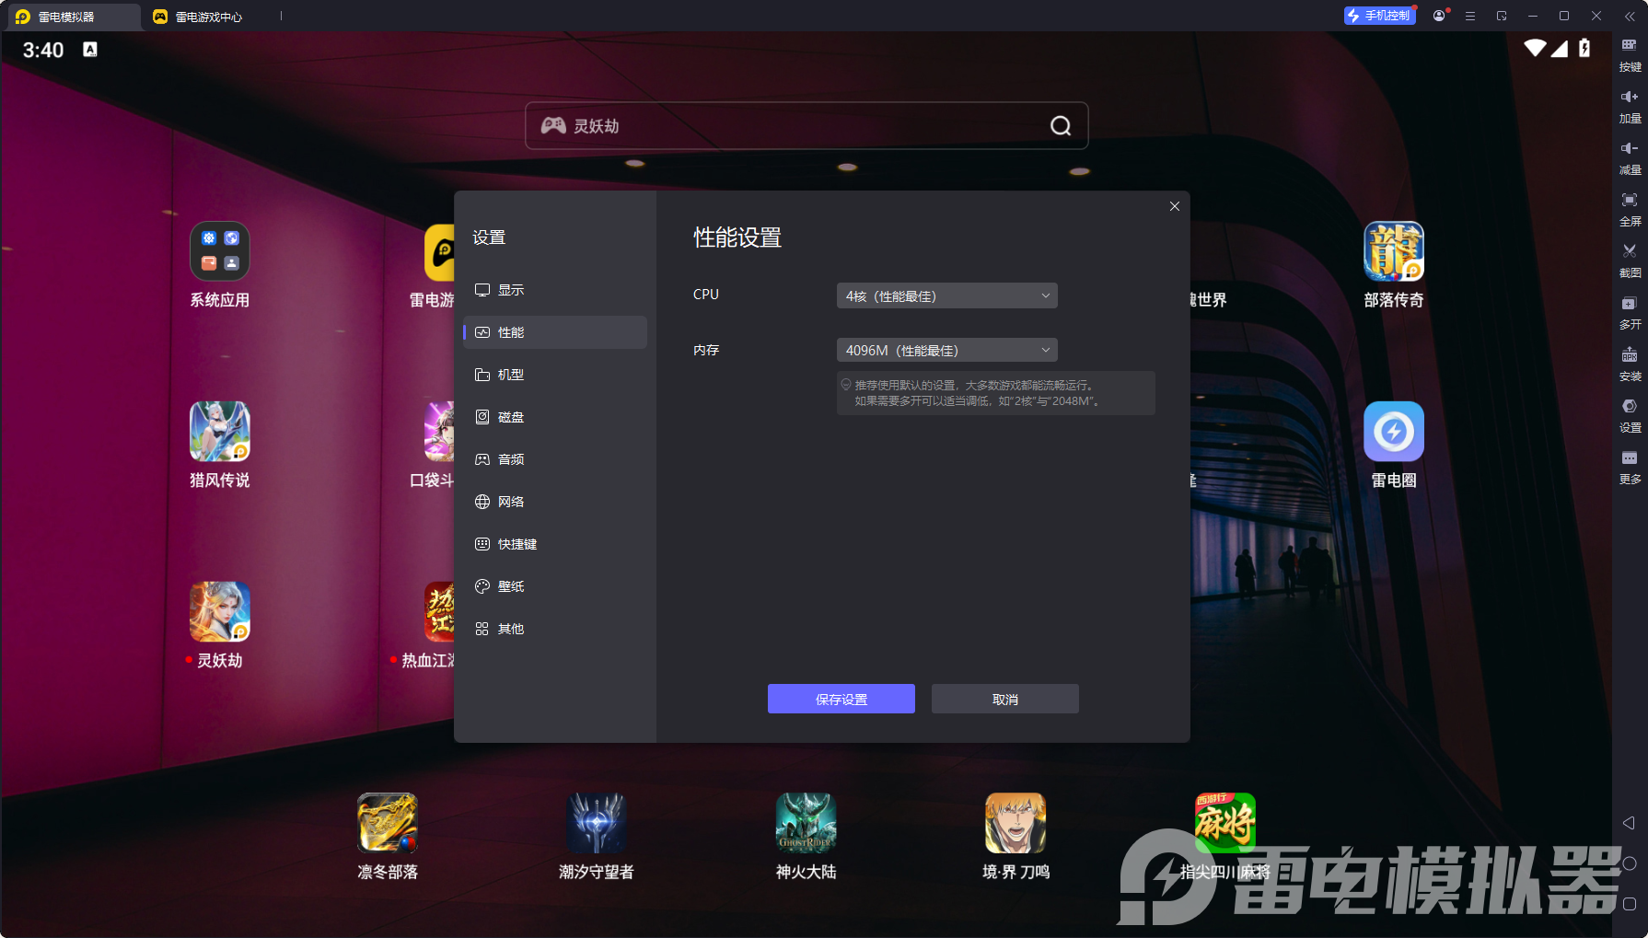Click the 取消 button

click(1005, 699)
